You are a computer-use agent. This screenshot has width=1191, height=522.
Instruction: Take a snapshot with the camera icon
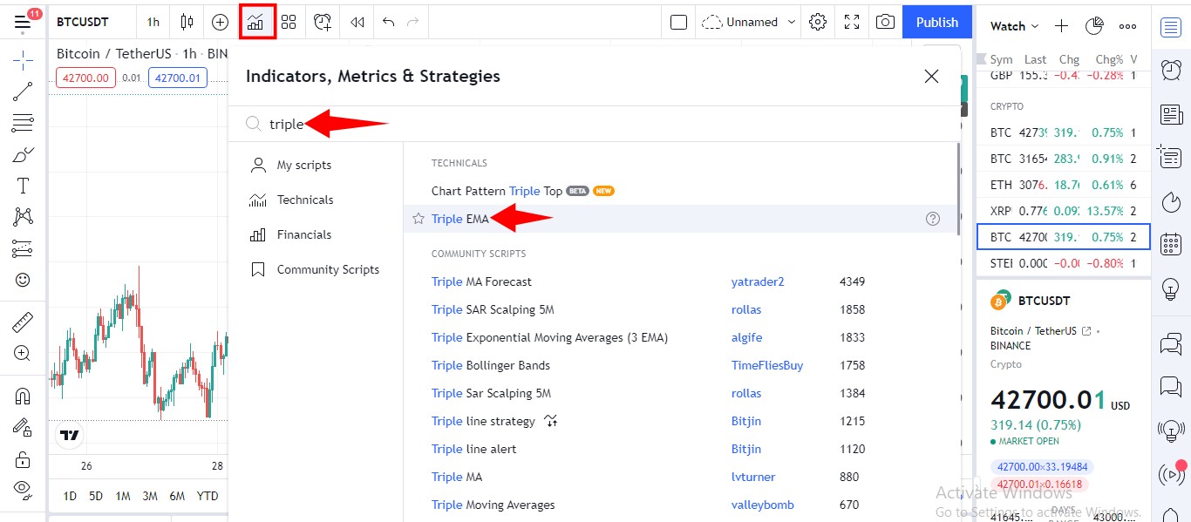(x=886, y=22)
